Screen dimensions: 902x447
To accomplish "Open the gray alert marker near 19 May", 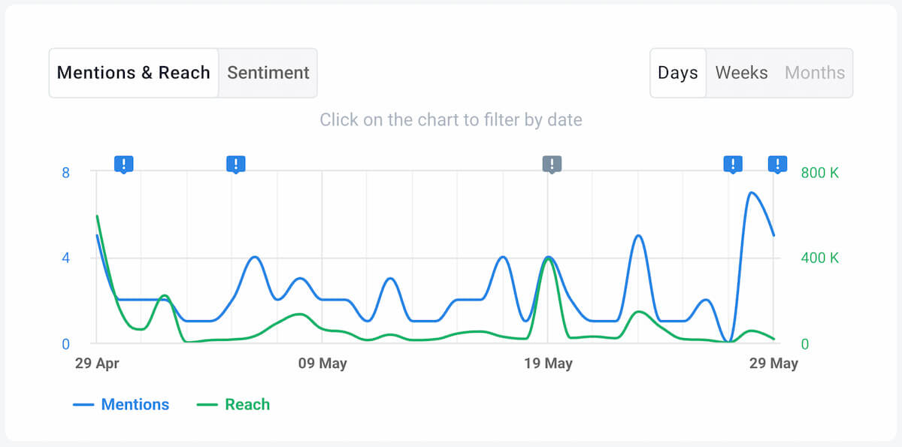I will [x=552, y=164].
